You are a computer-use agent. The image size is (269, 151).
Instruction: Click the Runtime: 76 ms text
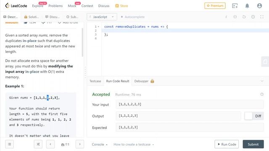(128, 94)
